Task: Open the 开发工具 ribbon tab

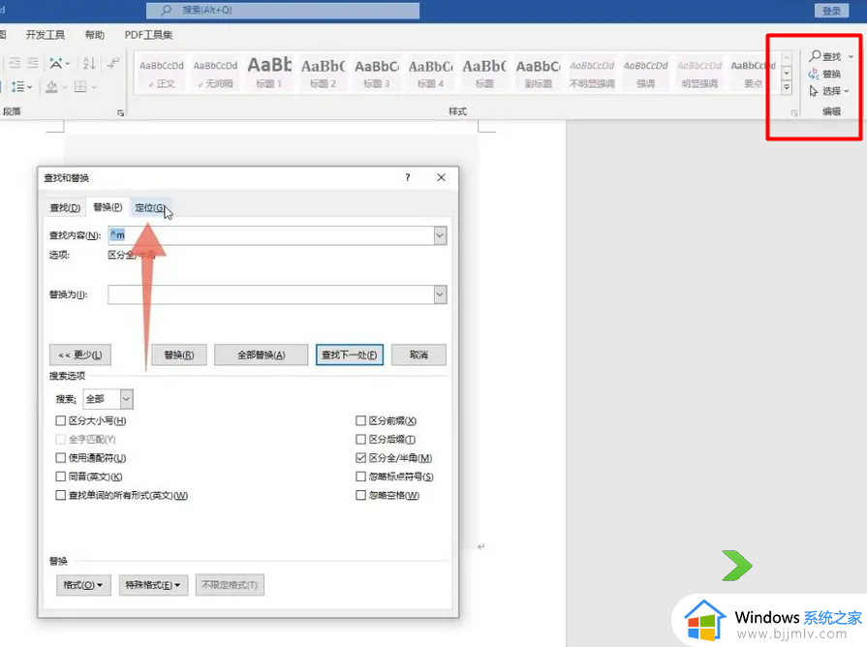Action: tap(46, 35)
